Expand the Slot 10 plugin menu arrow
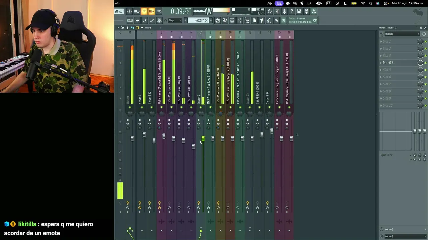The width and height of the screenshot is (428, 240). coord(381,106)
